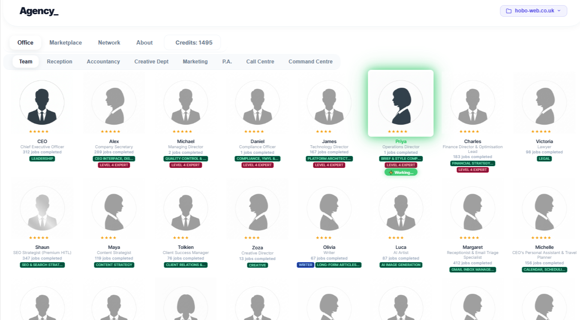Open the Call Centre department
Image resolution: width=580 pixels, height=320 pixels.
pyautogui.click(x=260, y=61)
